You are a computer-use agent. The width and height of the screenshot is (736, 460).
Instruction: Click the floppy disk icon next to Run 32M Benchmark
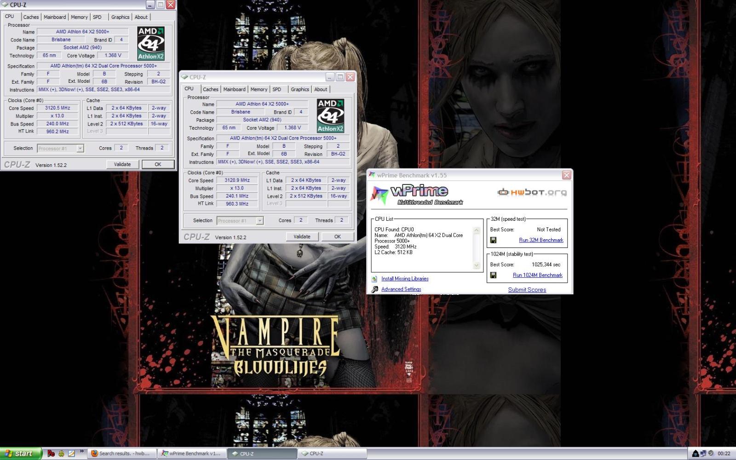tap(493, 240)
